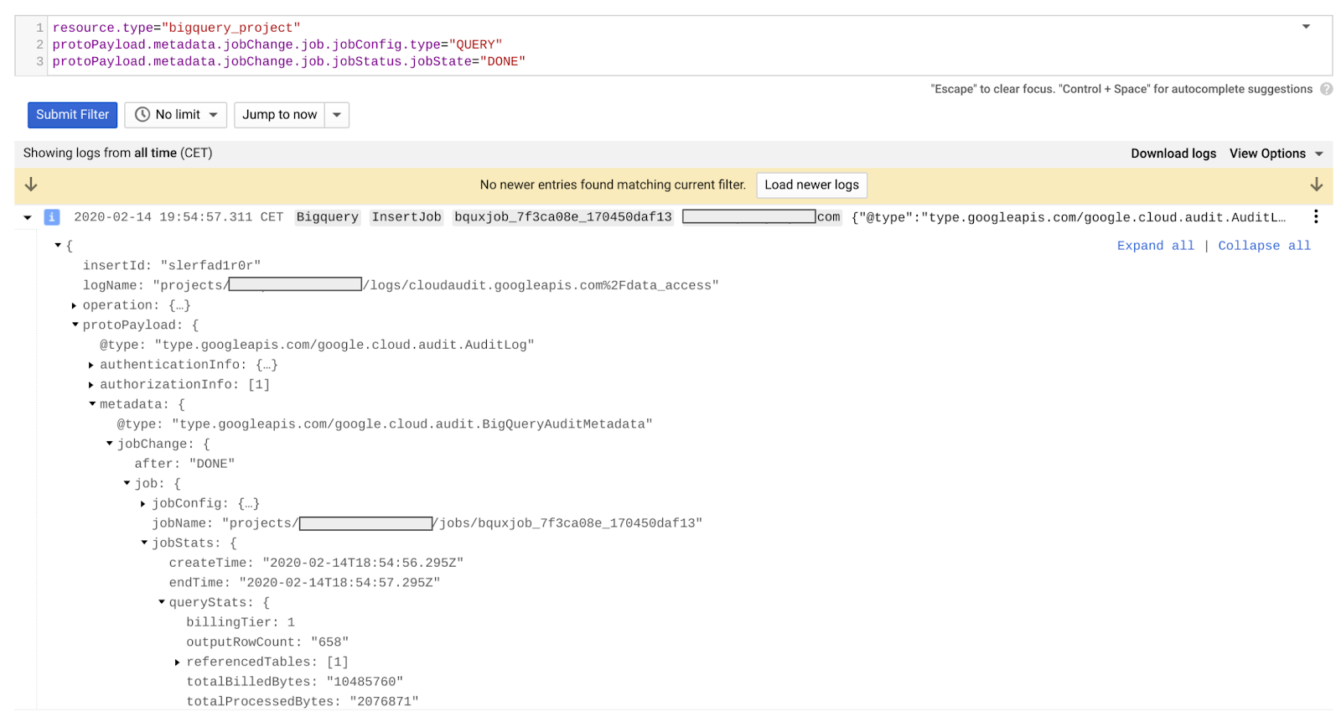Expand the referencedTables array

pyautogui.click(x=178, y=663)
